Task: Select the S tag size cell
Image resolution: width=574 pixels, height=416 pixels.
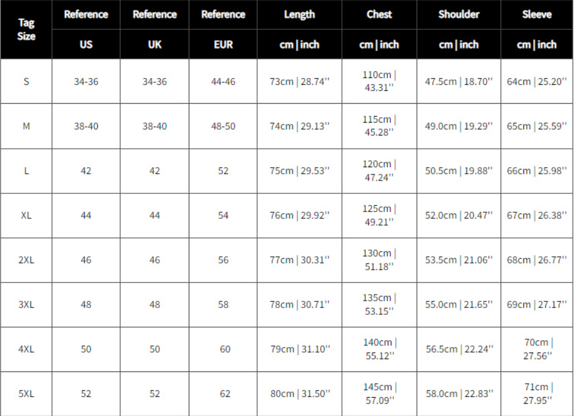Action: [26, 81]
